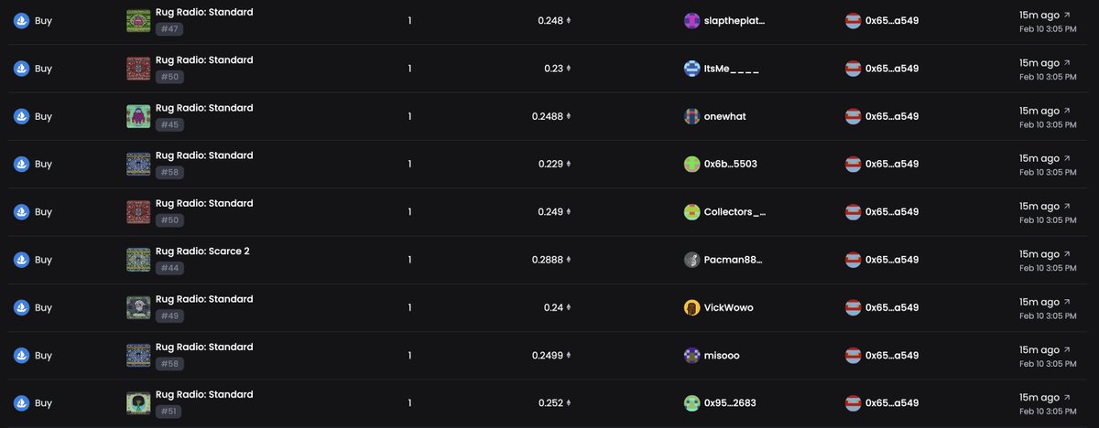Click the Buy icon in the slaptheplat row
Screen dimensions: 1099x428
[x=21, y=21]
